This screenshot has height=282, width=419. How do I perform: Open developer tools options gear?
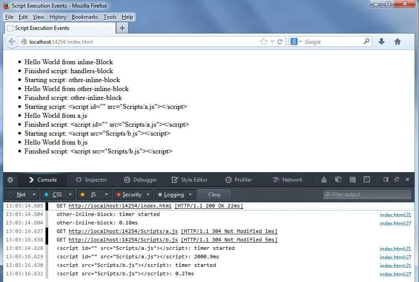tap(10, 180)
